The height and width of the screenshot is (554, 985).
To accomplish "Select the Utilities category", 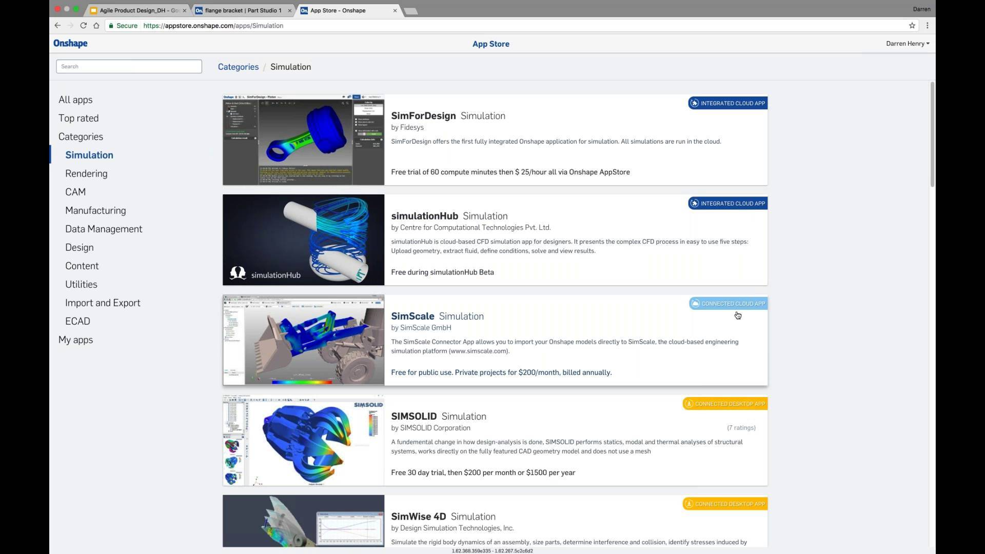I will (x=81, y=285).
